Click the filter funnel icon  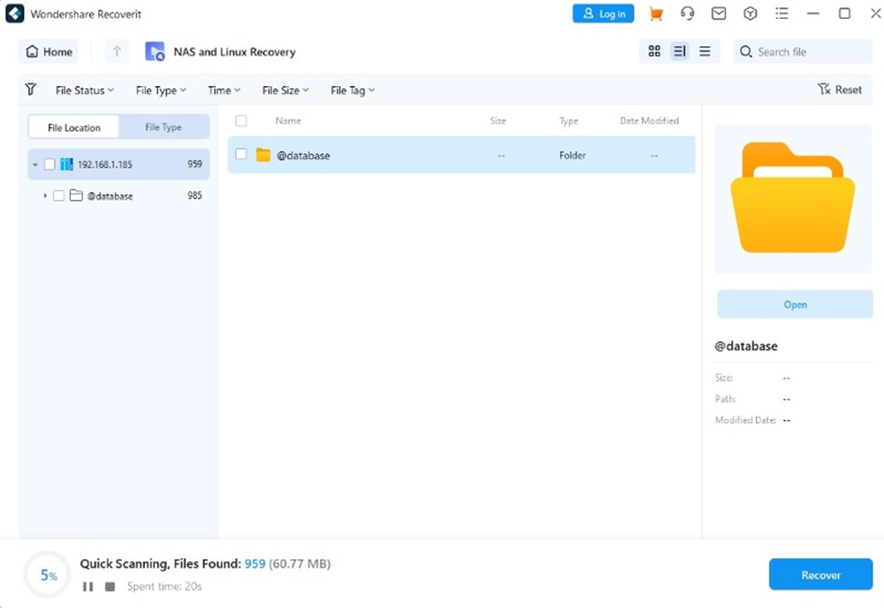31,90
